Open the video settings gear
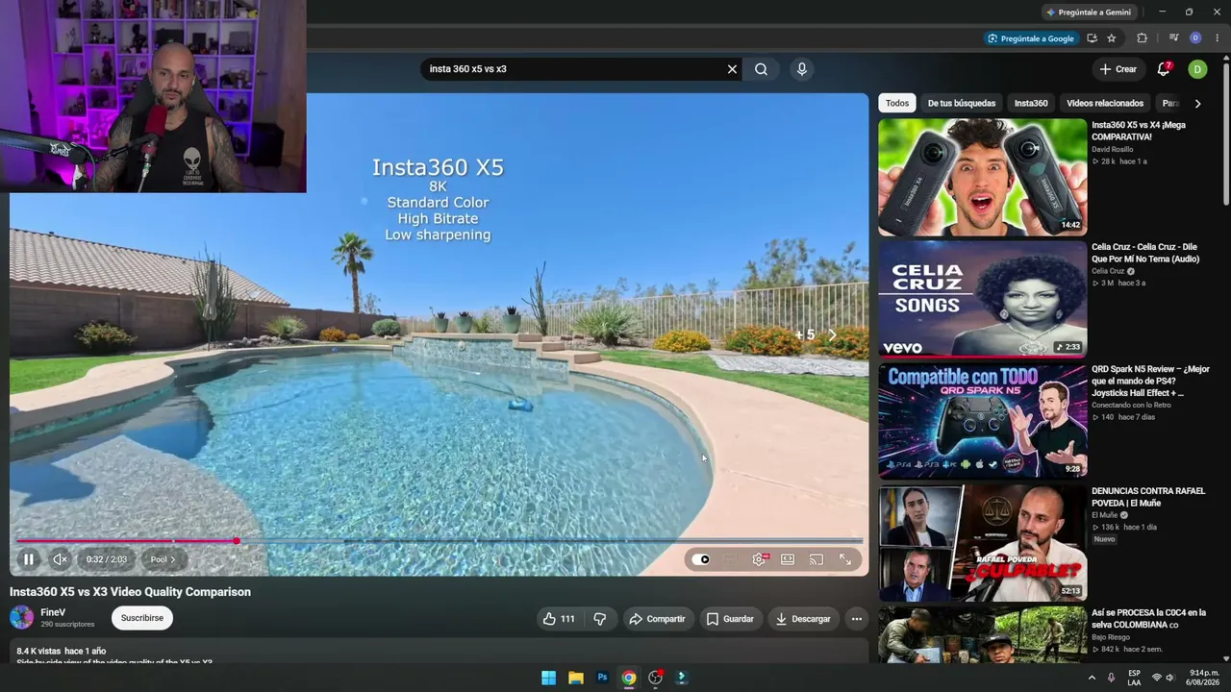 (759, 559)
